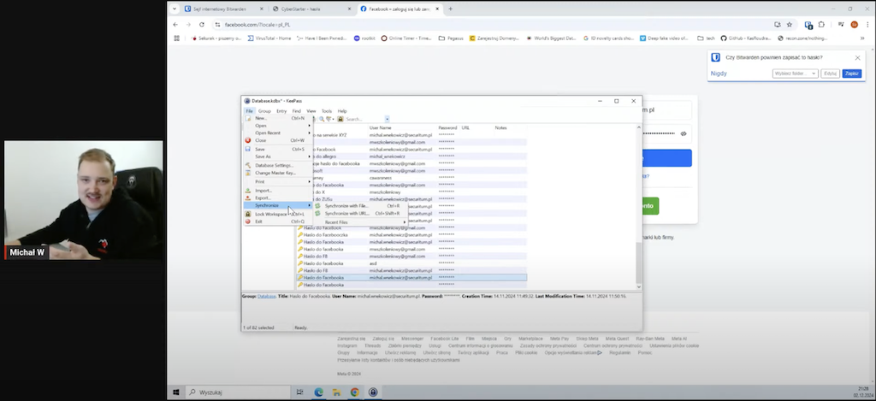Choose Synchronize with File from submenu
Image resolution: width=876 pixels, height=401 pixels.
pos(346,206)
